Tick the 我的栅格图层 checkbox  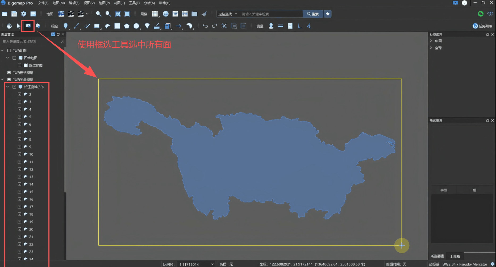point(9,72)
